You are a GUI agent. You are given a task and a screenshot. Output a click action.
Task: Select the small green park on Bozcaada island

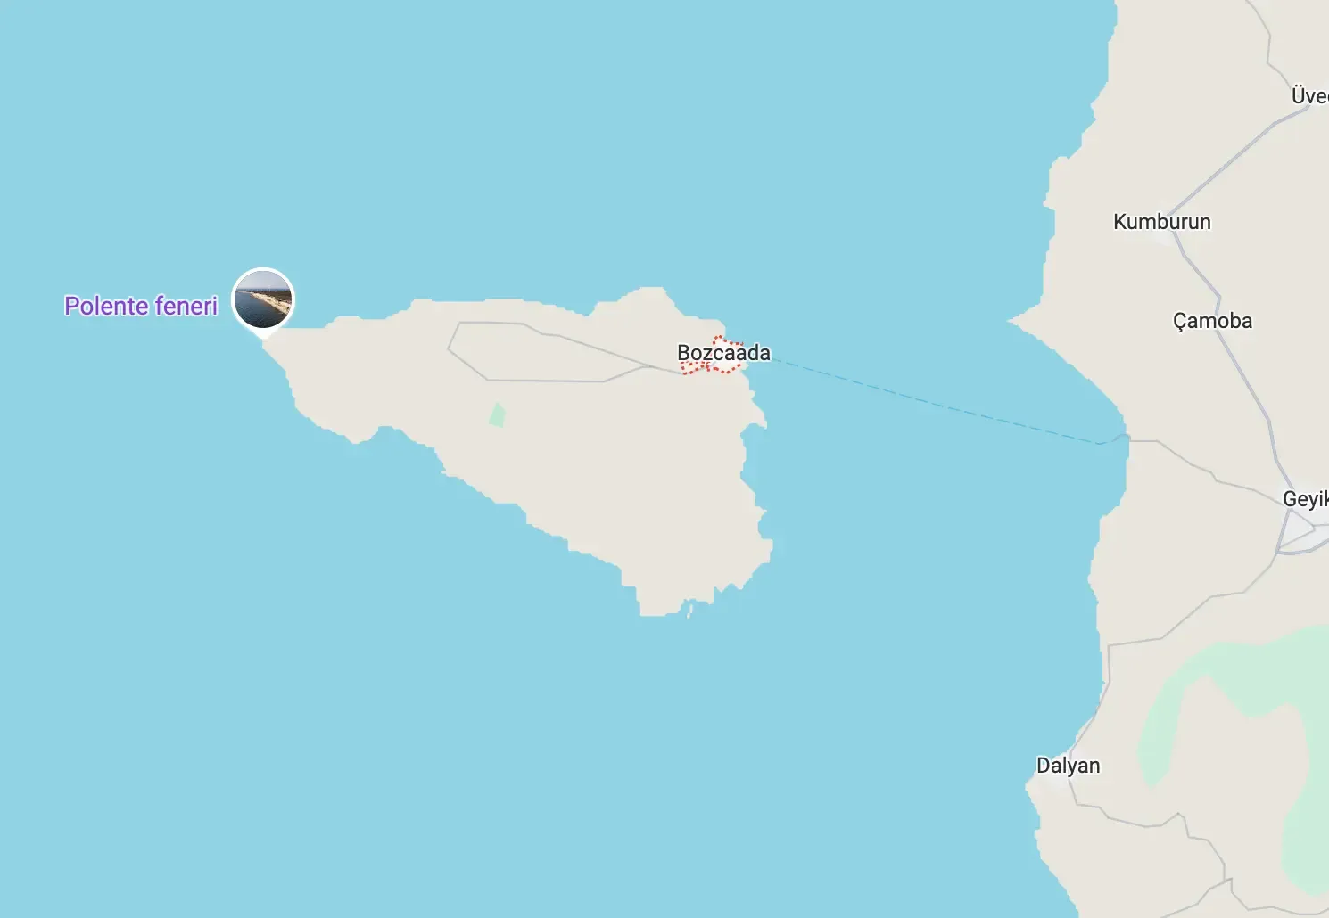click(498, 414)
